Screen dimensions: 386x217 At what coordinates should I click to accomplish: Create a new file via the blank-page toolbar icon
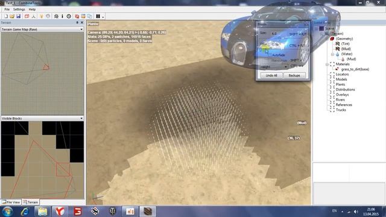point(6,16)
